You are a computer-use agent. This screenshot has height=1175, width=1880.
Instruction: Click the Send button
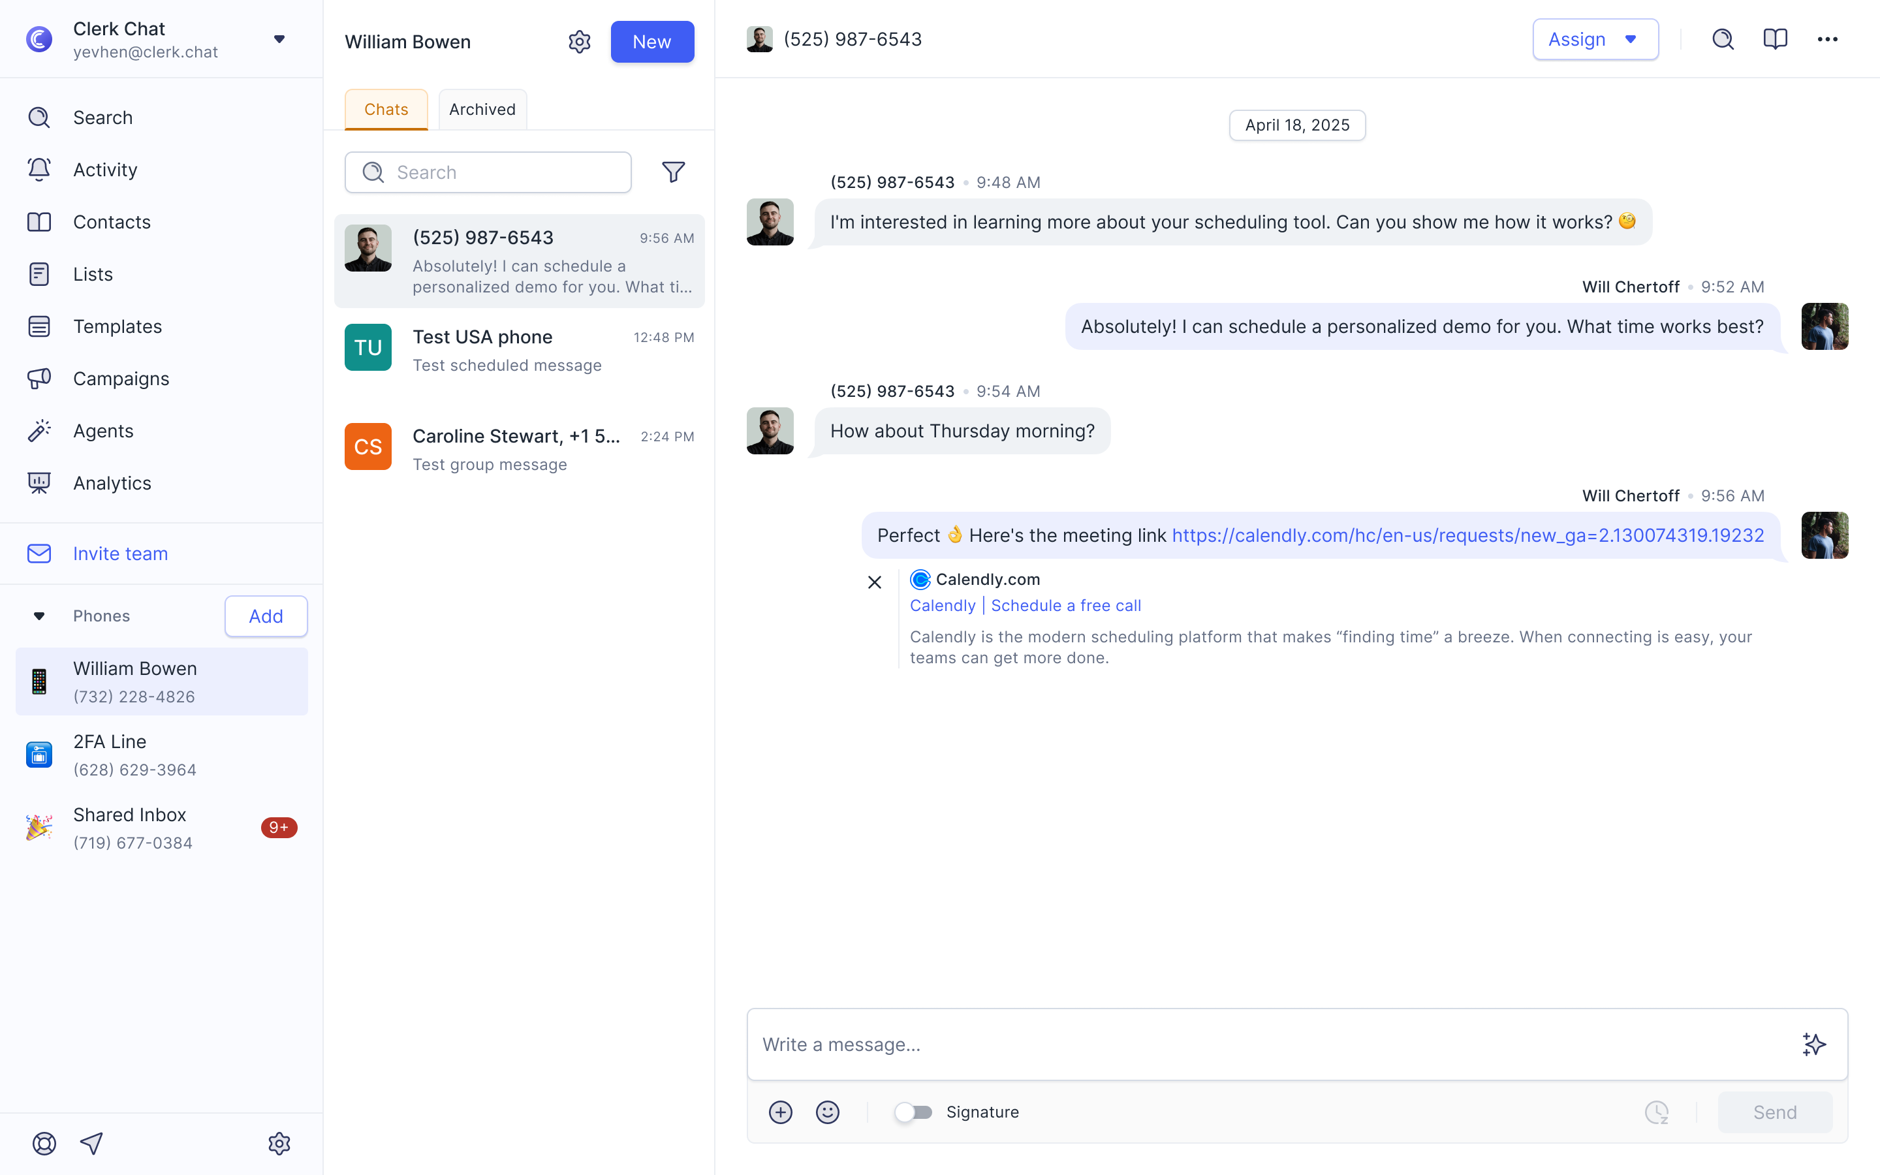(1774, 1112)
